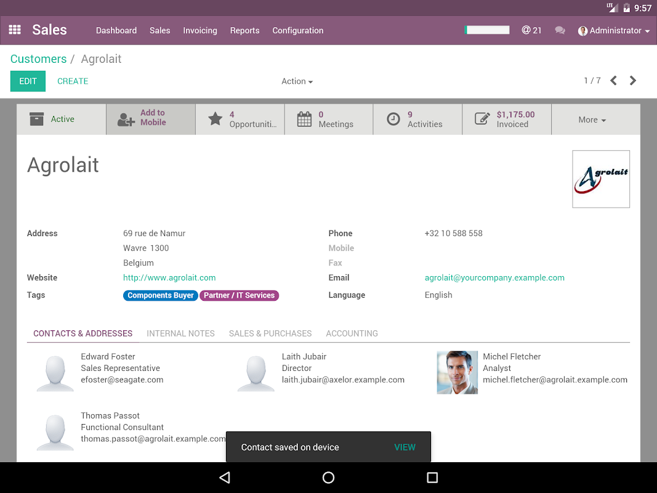Switch to Sales & Purchases tab
The width and height of the screenshot is (657, 493).
270,333
